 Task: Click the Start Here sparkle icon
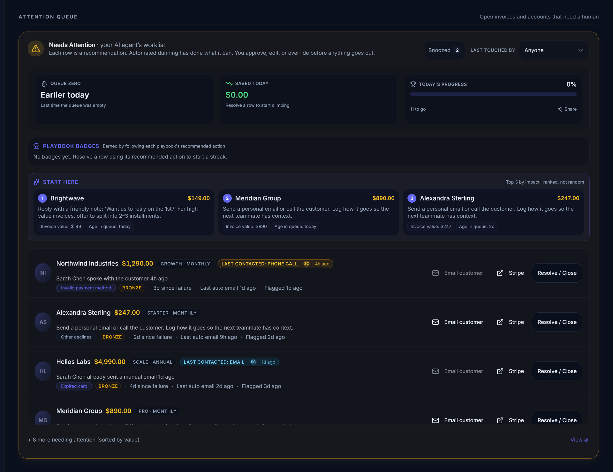[36, 182]
